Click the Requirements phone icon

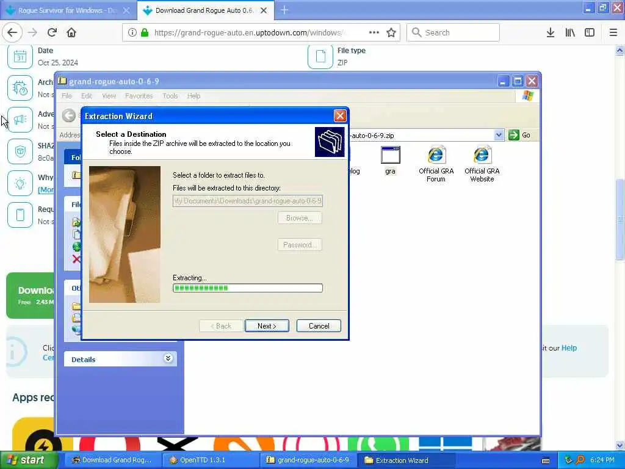(20, 215)
